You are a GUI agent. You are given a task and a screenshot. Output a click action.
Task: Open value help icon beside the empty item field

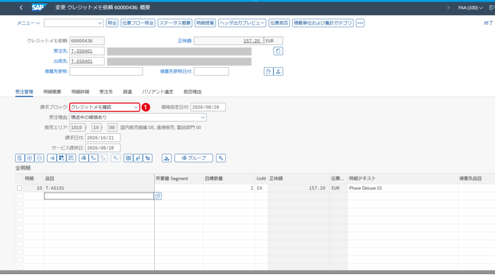158,196
